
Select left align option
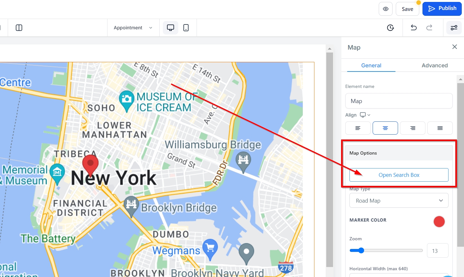pos(358,128)
